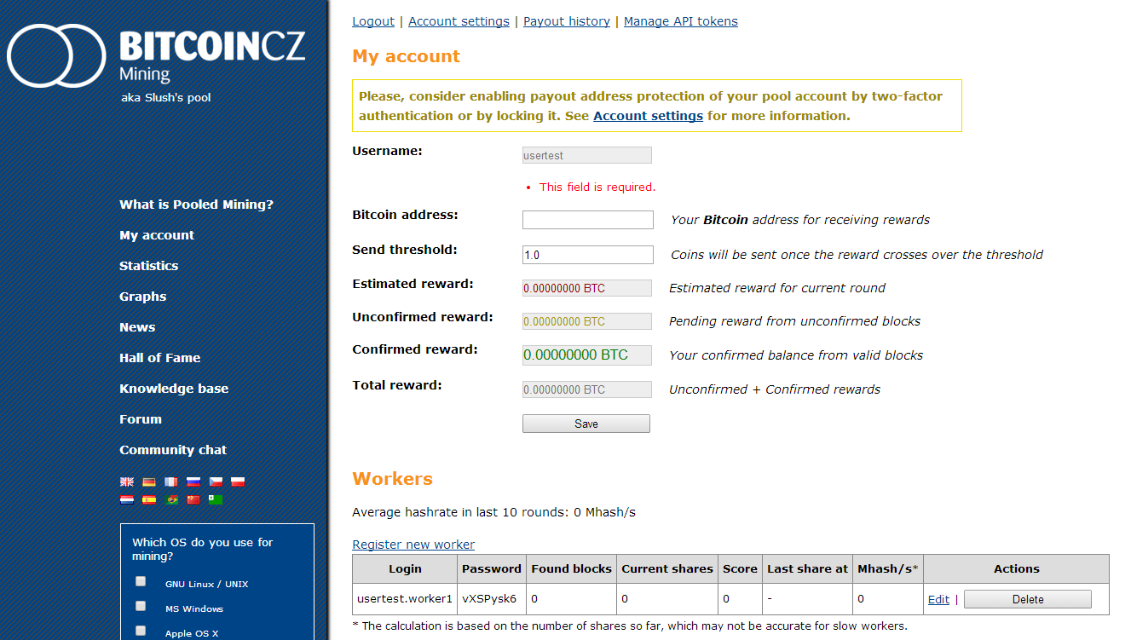This screenshot has width=1131, height=640.
Task: Check the Apple OS X option
Action: click(x=141, y=631)
